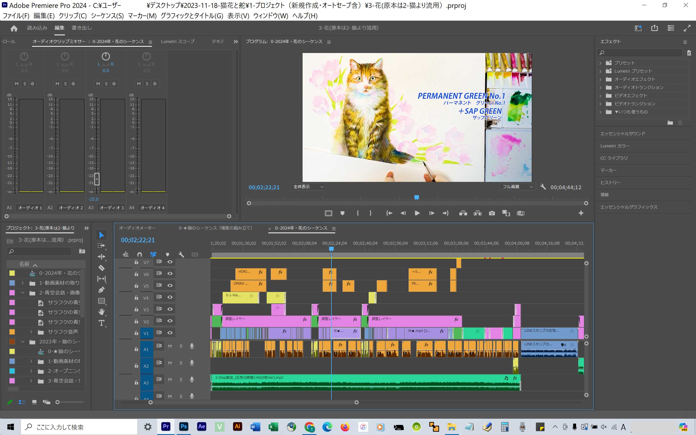This screenshot has width=696, height=435.
Task: Click the Home icon
Action: pos(14,28)
